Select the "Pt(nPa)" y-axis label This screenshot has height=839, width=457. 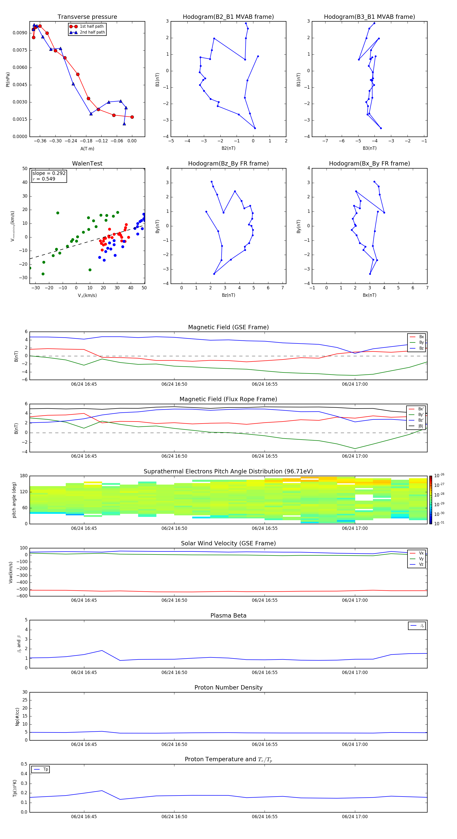(x=8, y=79)
